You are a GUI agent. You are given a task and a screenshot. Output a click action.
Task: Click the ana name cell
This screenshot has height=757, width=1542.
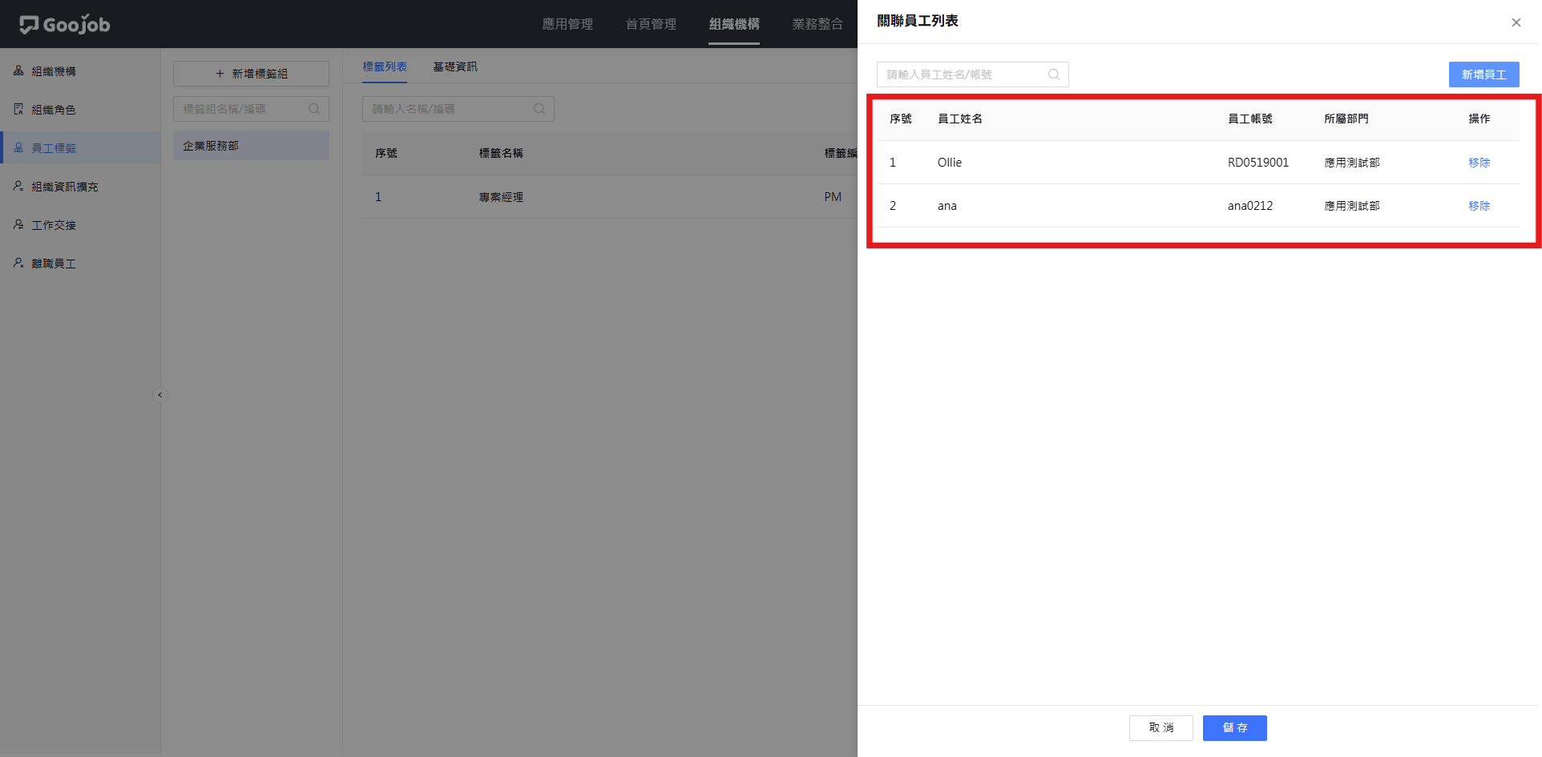pyautogui.click(x=947, y=206)
